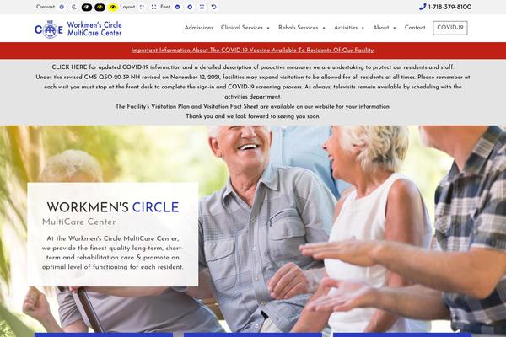Screen dimensions: 506x337
Task: Go to Admissions page
Action: 199,28
